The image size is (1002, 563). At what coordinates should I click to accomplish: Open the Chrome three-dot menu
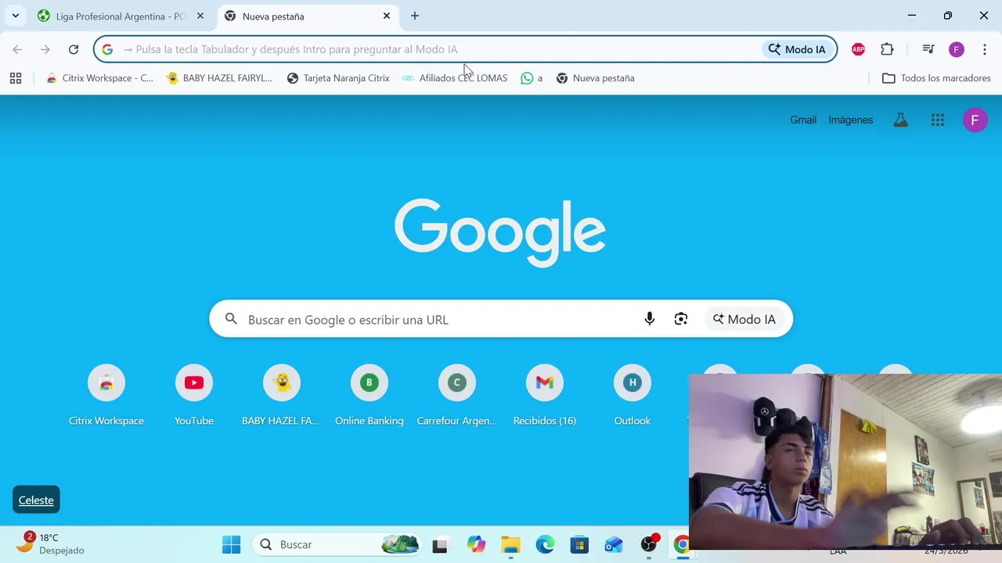pyautogui.click(x=985, y=49)
